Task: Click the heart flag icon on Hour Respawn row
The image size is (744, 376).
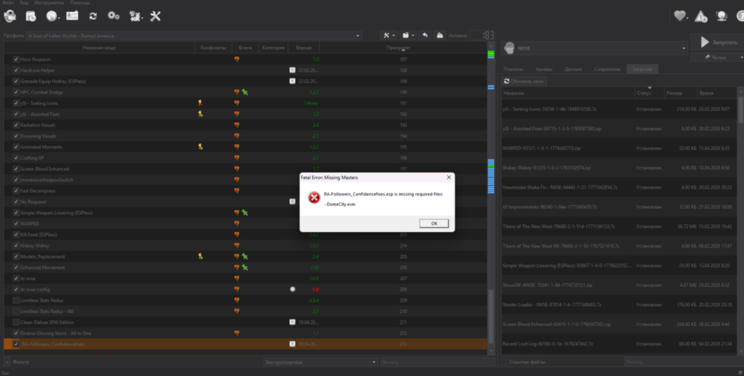Action: [237, 59]
